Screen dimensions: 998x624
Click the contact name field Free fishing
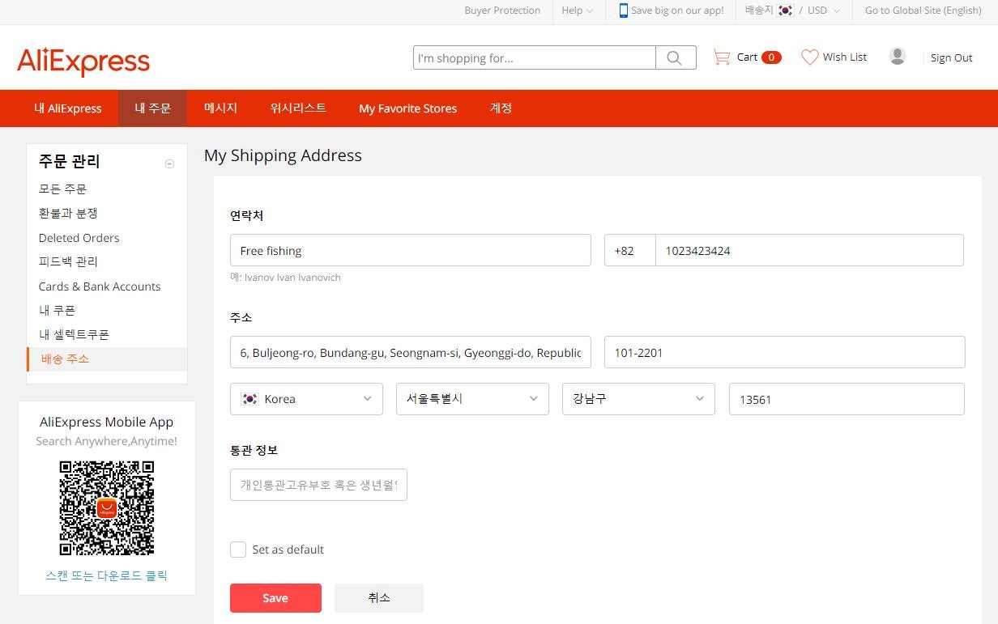tap(411, 250)
